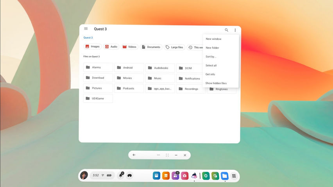333x187 pixels.
Task: Open the purple People app
Action: pos(175,176)
